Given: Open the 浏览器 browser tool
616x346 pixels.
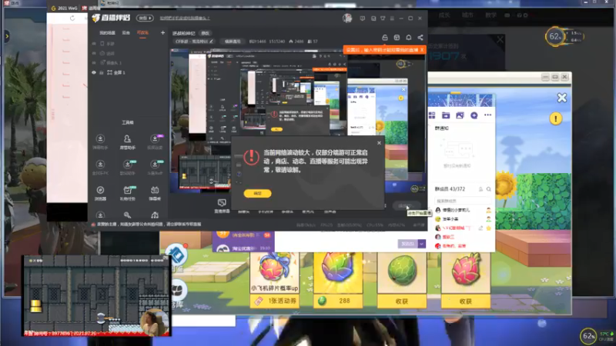Looking at the screenshot, I should pyautogui.click(x=100, y=193).
